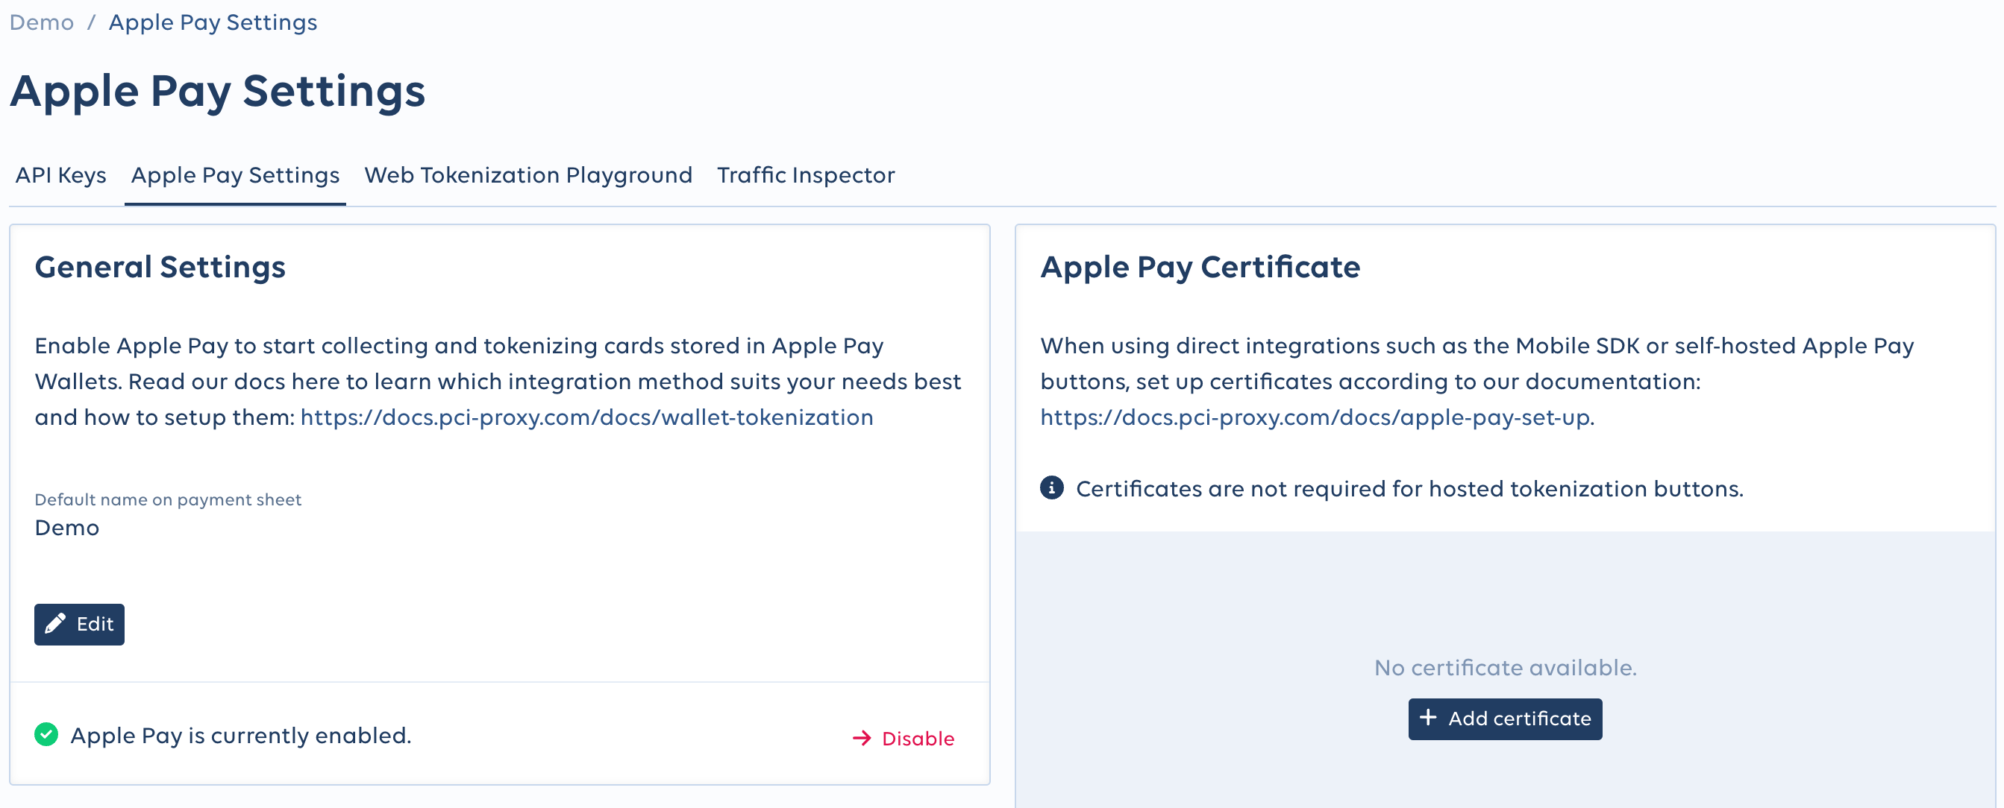
Task: Click the Apple Pay Certificate heading
Action: (x=1200, y=268)
